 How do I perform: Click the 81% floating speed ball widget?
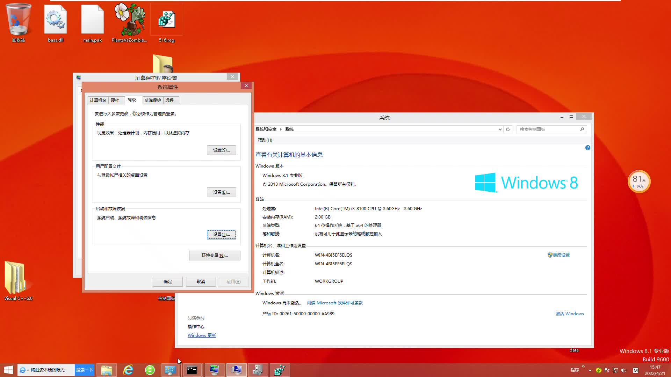[x=639, y=181]
